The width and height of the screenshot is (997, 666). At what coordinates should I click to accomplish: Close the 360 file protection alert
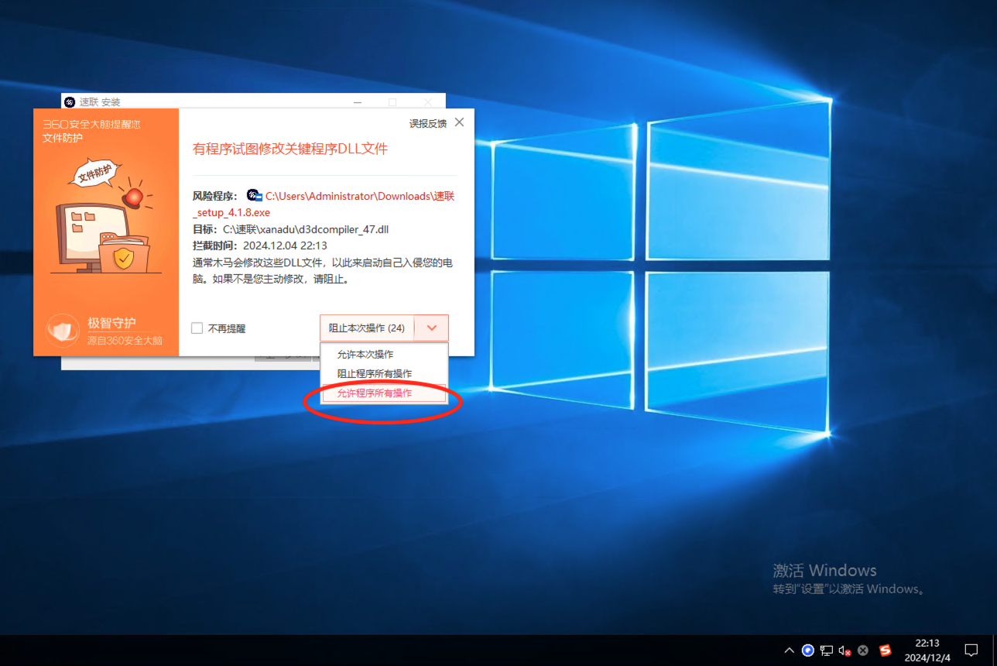(x=460, y=122)
